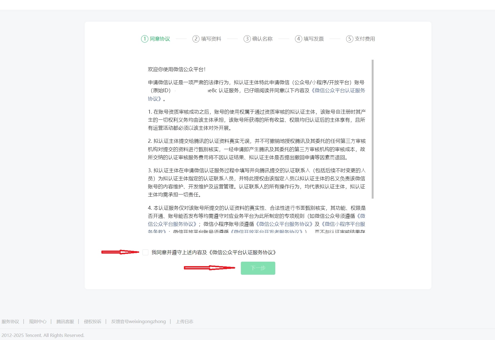Click the paragraph starting with 2. 拟认证主体提交给腾讯
This screenshot has width=495, height=340.
click(257, 149)
